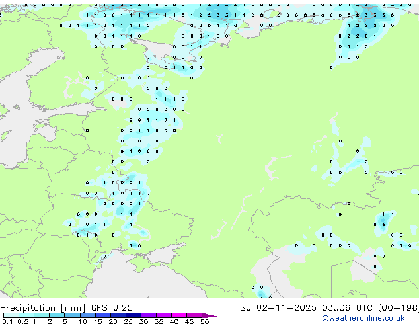Pick the purple swatch between 30 and 35
Screen dimensions: 419x324
149,315
